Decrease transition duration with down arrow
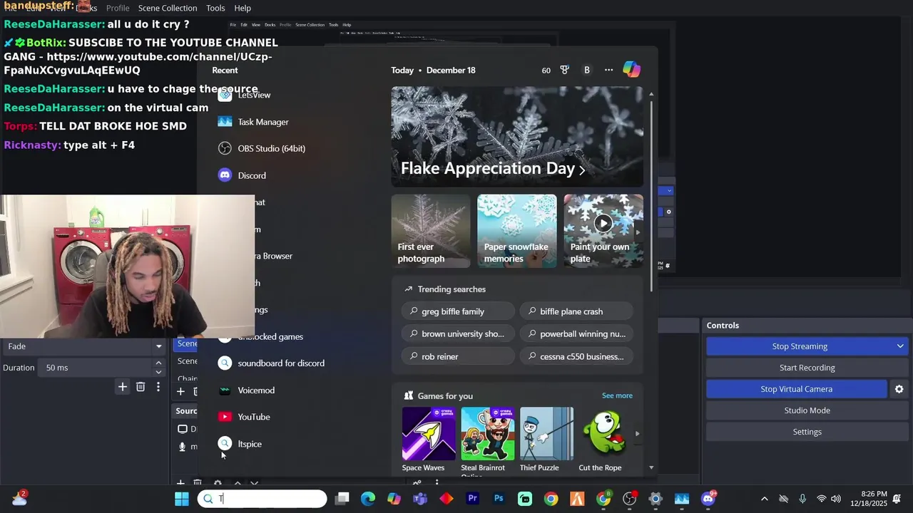Image resolution: width=913 pixels, height=513 pixels. tap(158, 372)
